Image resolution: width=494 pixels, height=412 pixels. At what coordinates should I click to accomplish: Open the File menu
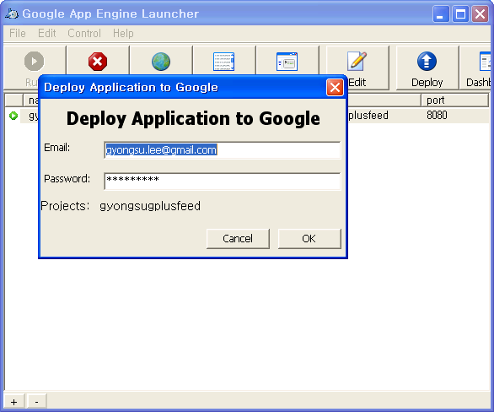tap(18, 33)
